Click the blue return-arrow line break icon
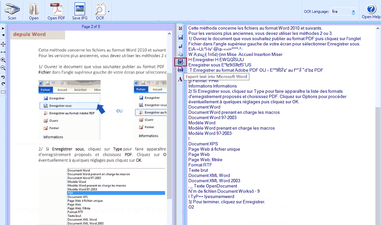 point(180,46)
